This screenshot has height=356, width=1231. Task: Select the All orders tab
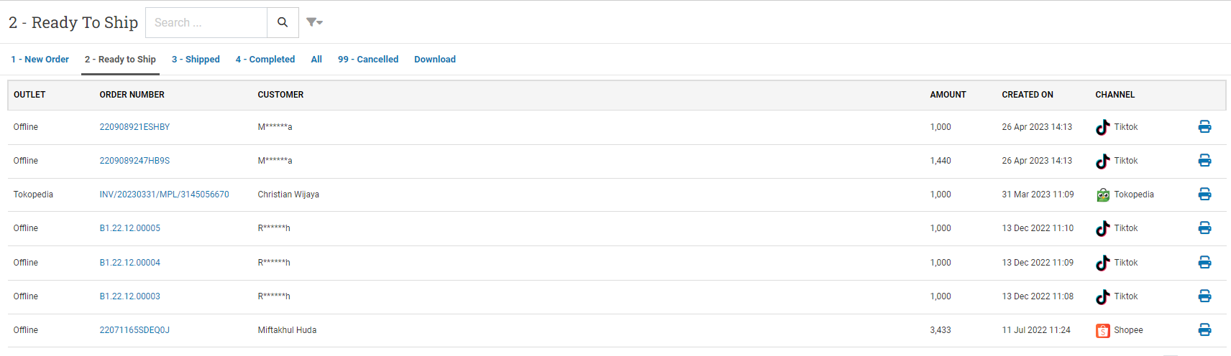(316, 60)
